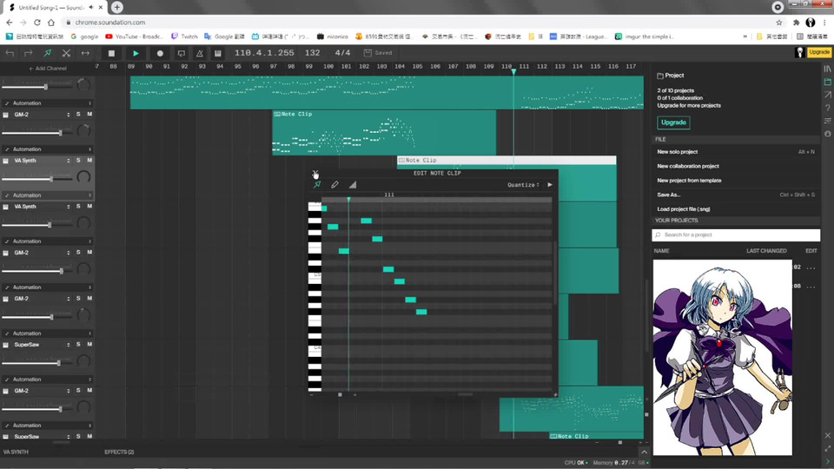This screenshot has height=469, width=834.
Task: Open the highlighted VA Synth name dropdown
Action: (68, 161)
